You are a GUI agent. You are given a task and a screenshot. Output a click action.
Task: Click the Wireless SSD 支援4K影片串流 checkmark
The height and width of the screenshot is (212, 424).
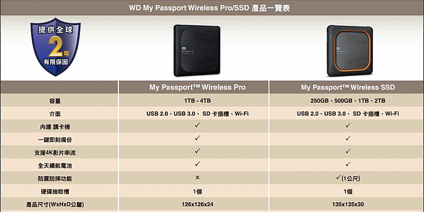[348, 151]
